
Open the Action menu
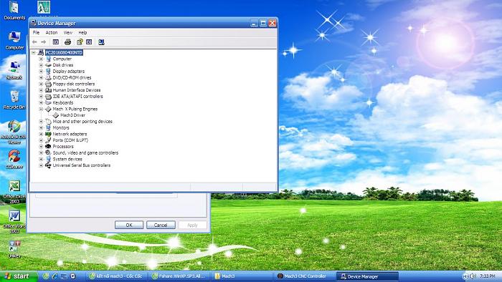[x=51, y=33]
